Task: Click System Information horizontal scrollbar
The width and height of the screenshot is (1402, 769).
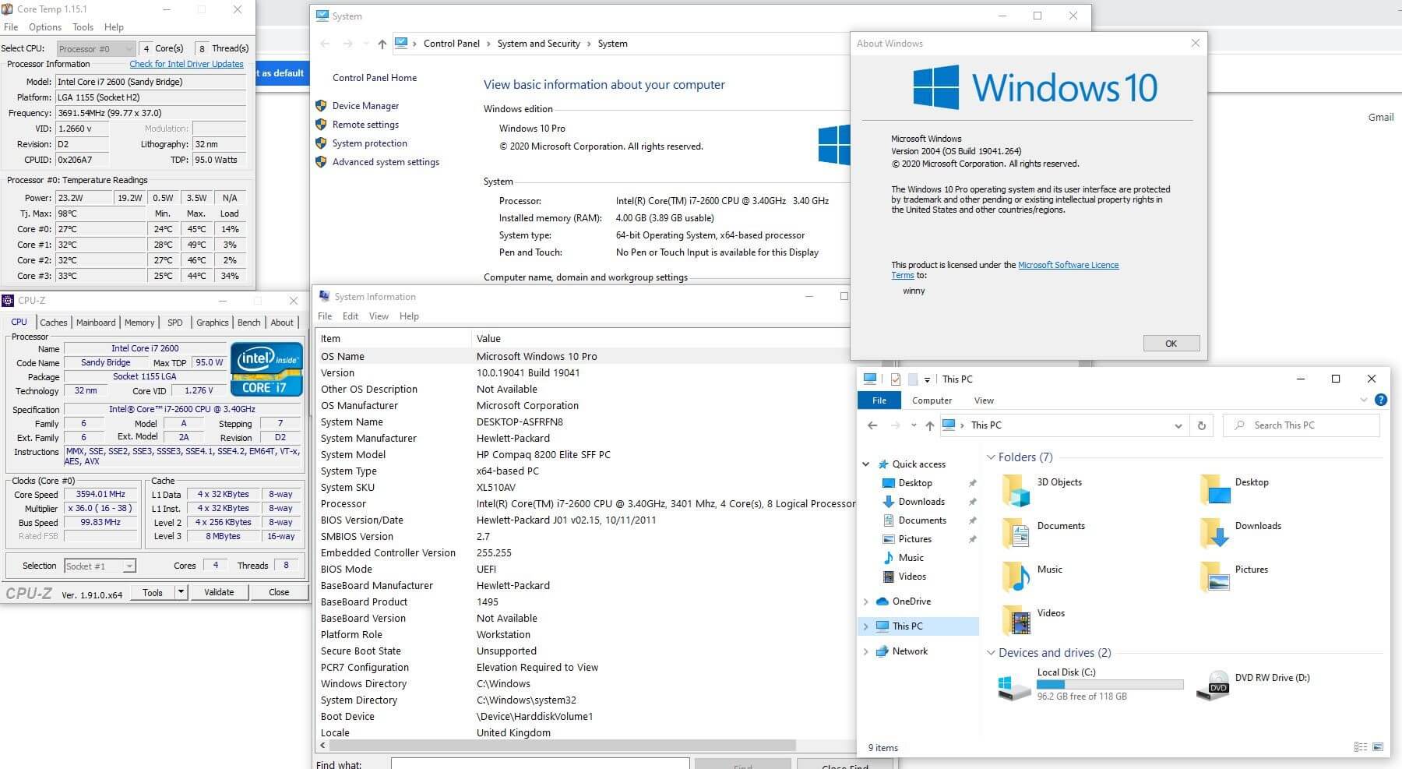Action: pyautogui.click(x=564, y=746)
